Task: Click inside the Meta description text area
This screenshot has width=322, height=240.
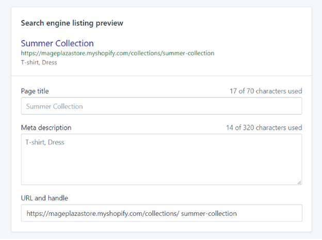Action: 162,159
